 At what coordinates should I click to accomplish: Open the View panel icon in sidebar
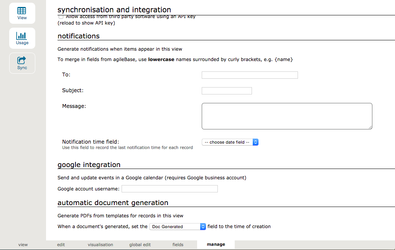coord(22,13)
